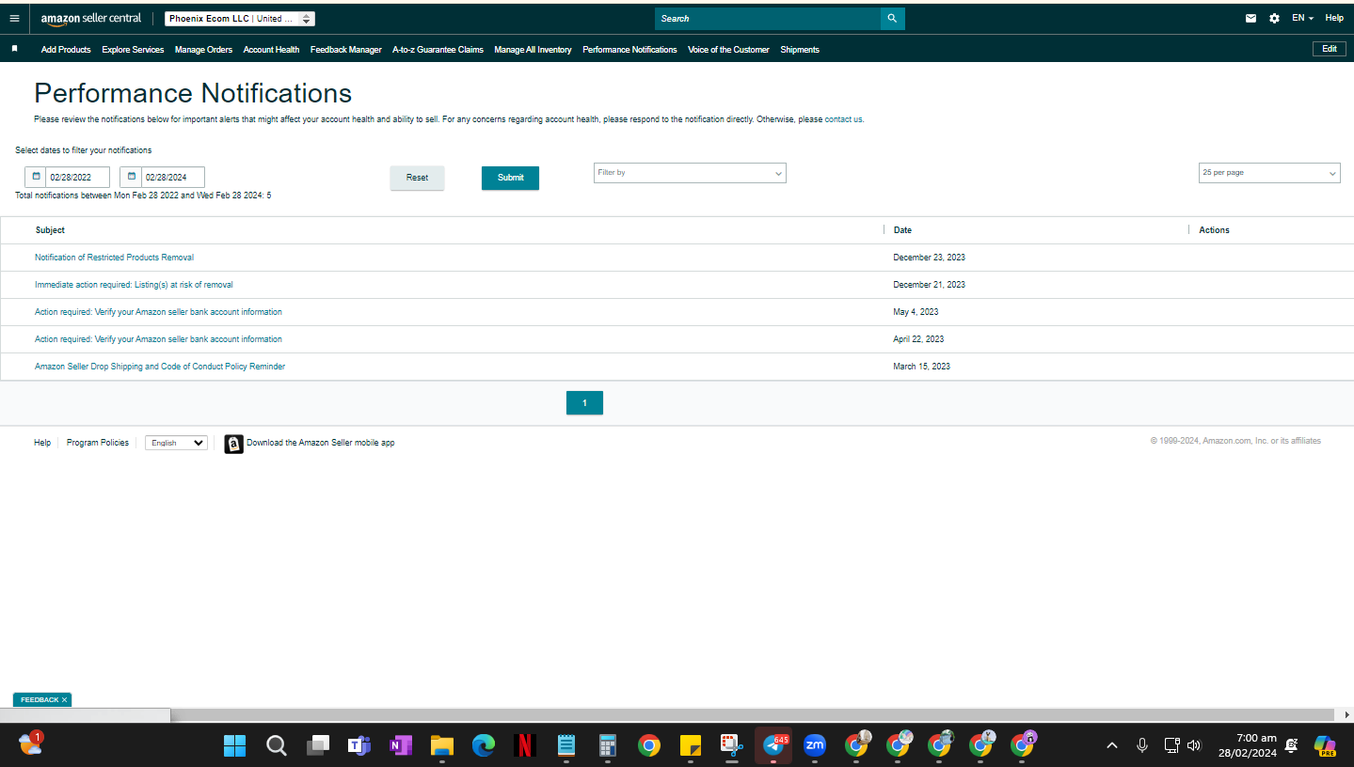1354x767 pixels.
Task: Open the Help link in the top header
Action: pos(1334,18)
